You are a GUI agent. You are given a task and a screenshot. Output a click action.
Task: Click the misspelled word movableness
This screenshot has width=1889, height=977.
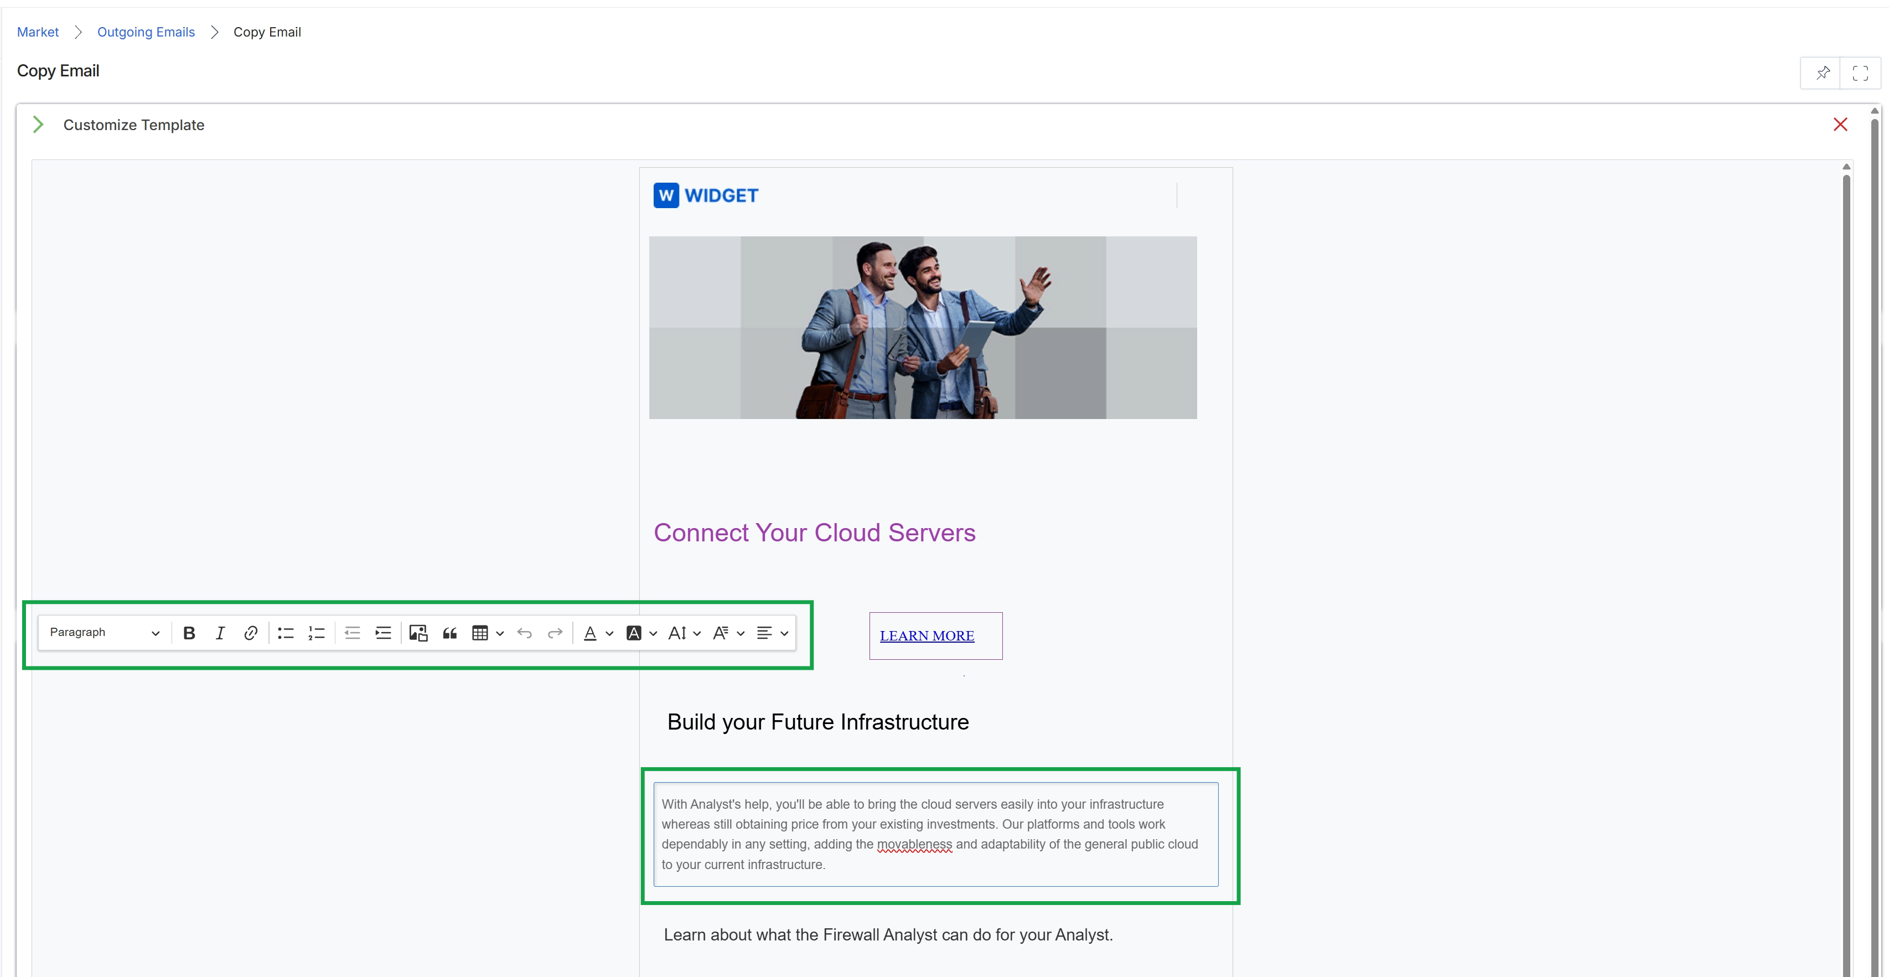tap(914, 845)
